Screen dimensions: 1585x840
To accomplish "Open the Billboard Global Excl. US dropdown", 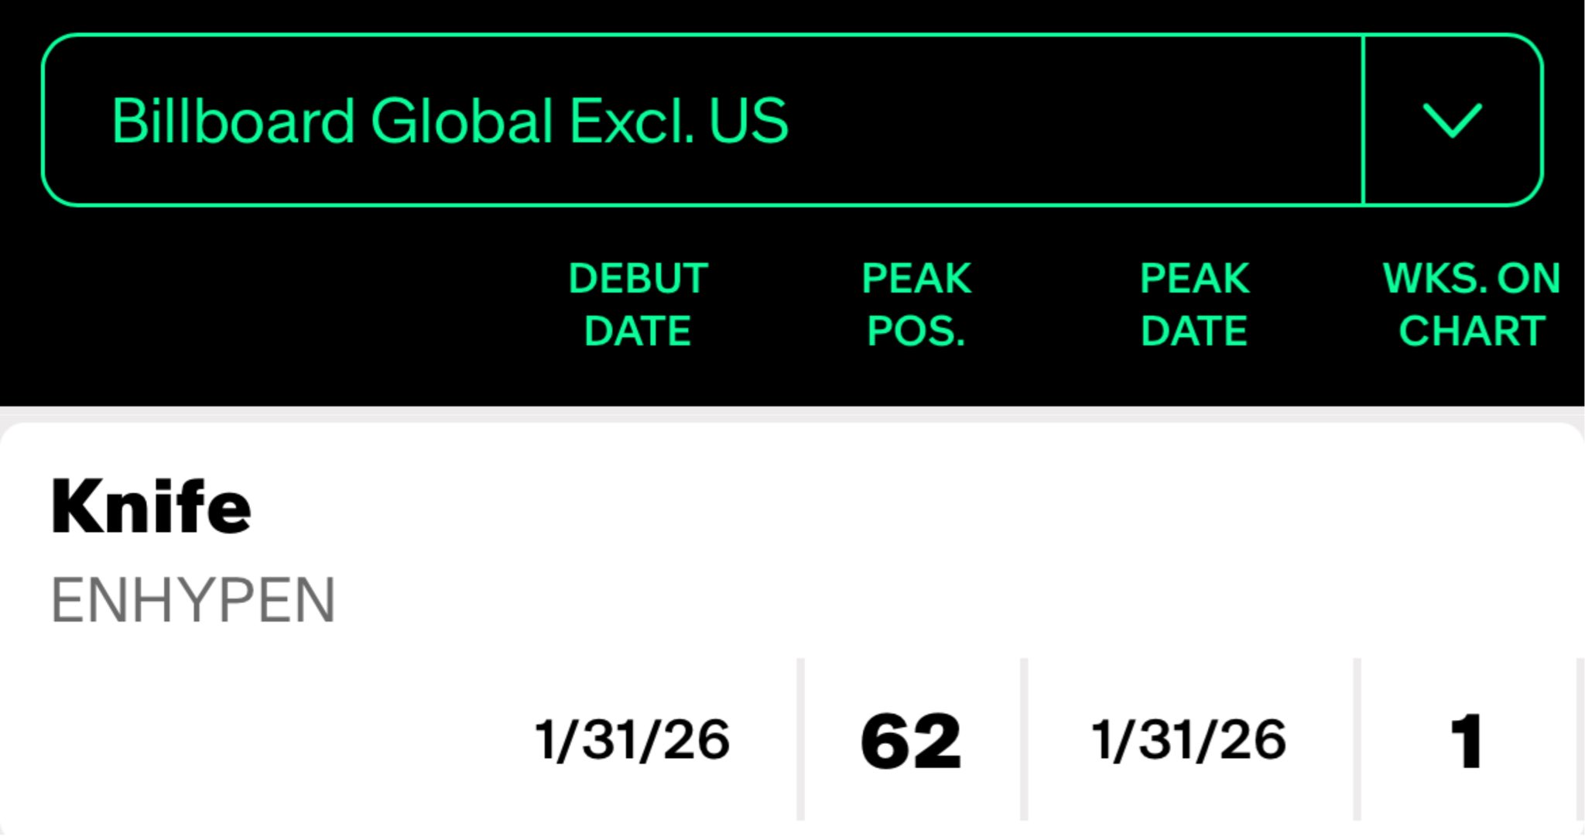I will tap(450, 121).
